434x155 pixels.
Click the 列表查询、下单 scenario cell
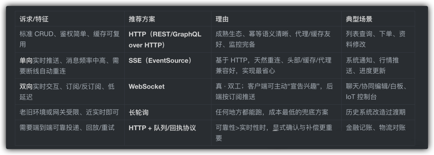[x=378, y=39]
